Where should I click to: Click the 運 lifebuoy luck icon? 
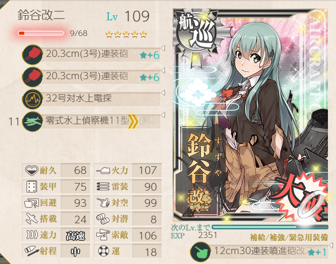pyautogui.click(x=103, y=251)
